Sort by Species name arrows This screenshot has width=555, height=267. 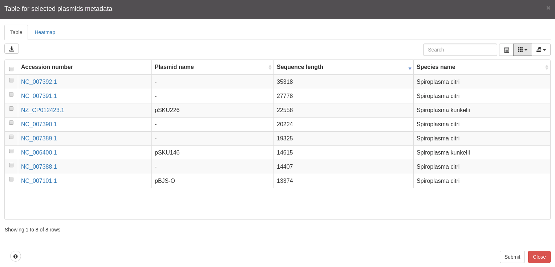547,67
